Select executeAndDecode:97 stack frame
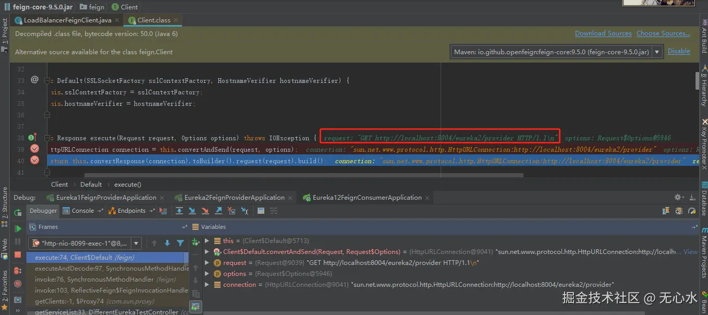The image size is (708, 315). click(x=108, y=269)
